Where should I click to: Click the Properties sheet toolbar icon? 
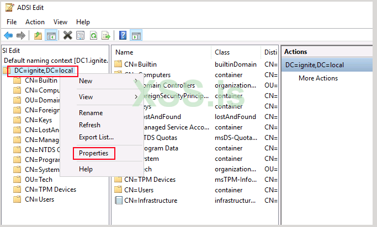(80, 36)
